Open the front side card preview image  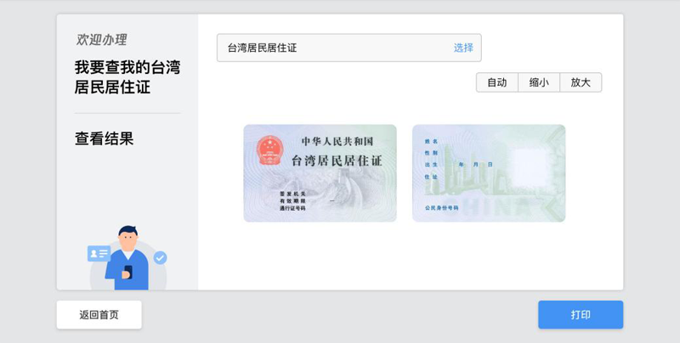point(320,173)
